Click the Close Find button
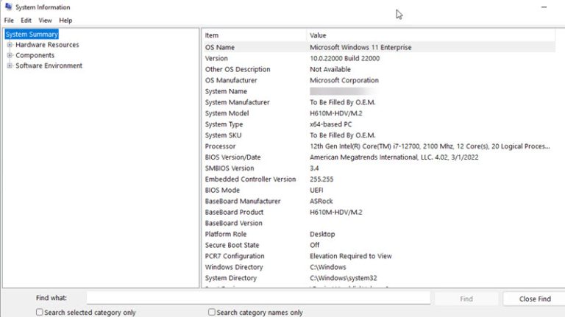The width and height of the screenshot is (565, 317). pos(535,299)
